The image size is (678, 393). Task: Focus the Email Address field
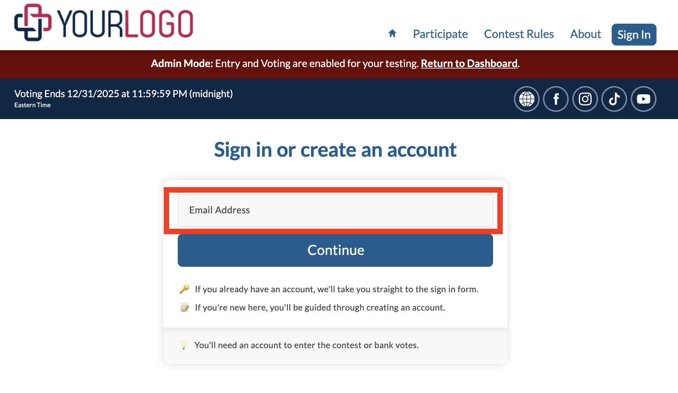[x=335, y=210]
